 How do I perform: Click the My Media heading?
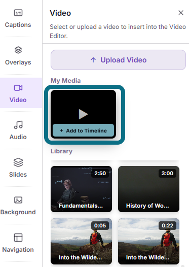tap(65, 81)
